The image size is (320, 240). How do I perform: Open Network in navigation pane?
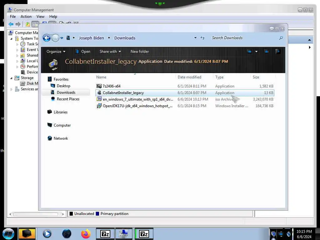(x=61, y=138)
